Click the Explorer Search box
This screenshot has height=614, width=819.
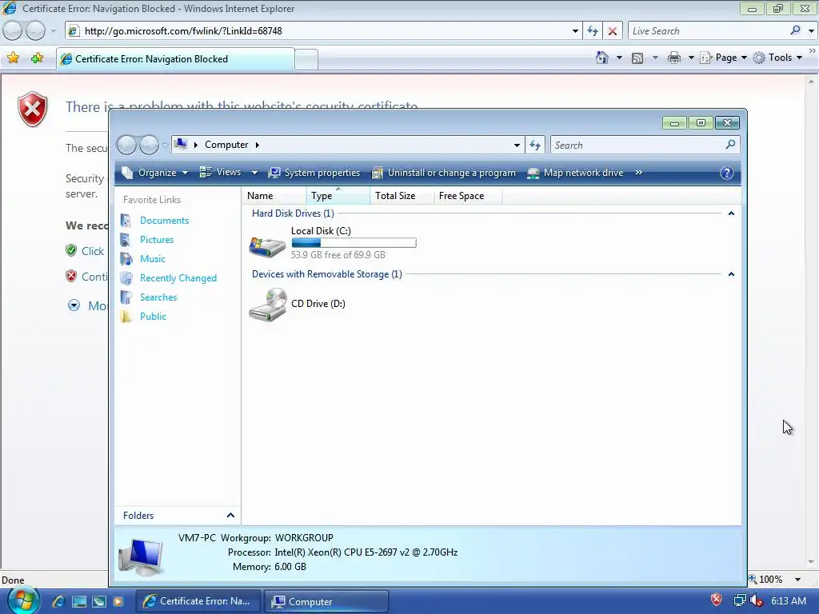click(637, 146)
